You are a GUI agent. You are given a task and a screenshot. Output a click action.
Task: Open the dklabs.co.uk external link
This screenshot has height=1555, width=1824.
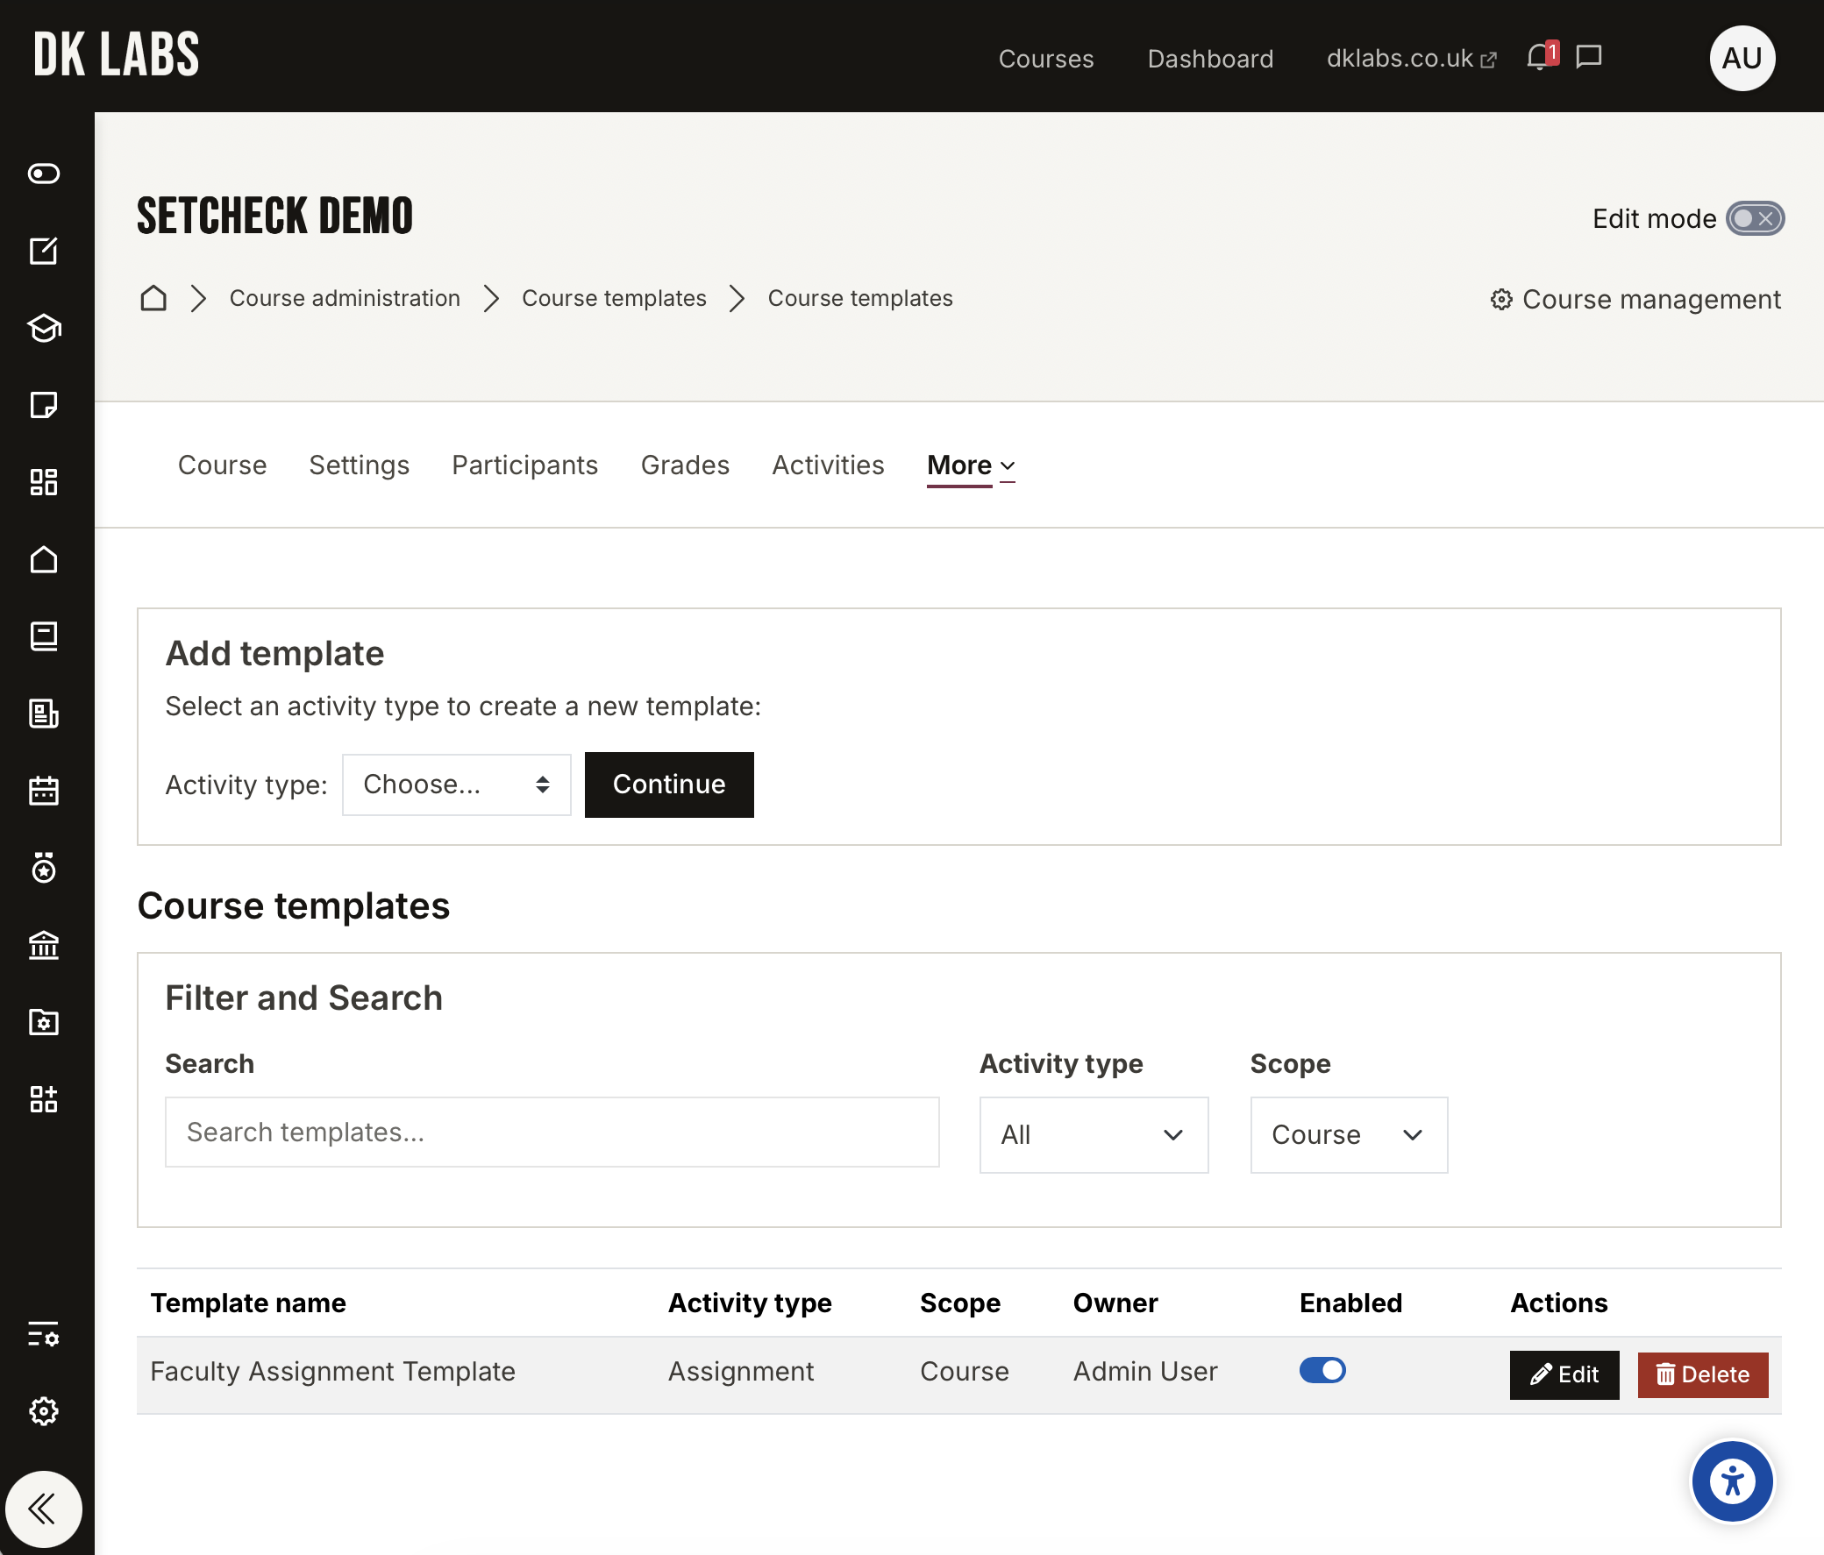click(1411, 58)
